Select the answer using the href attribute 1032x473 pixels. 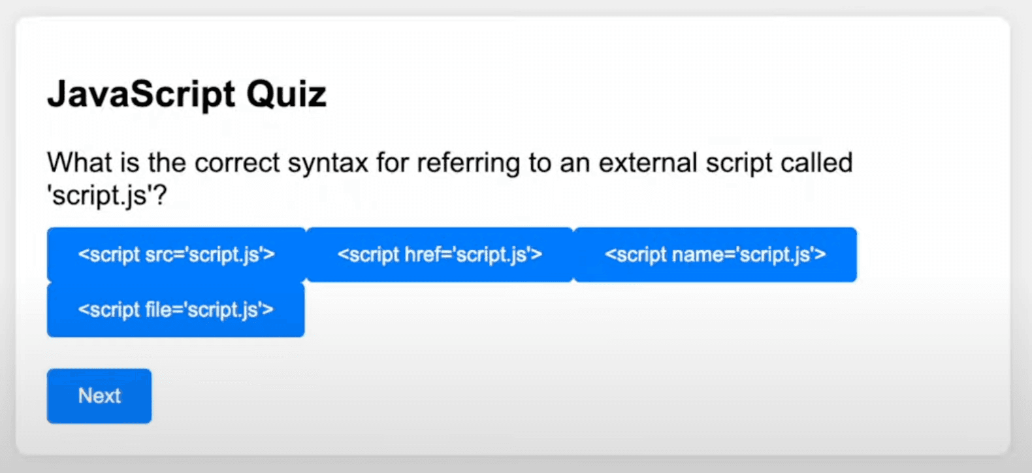(x=440, y=255)
